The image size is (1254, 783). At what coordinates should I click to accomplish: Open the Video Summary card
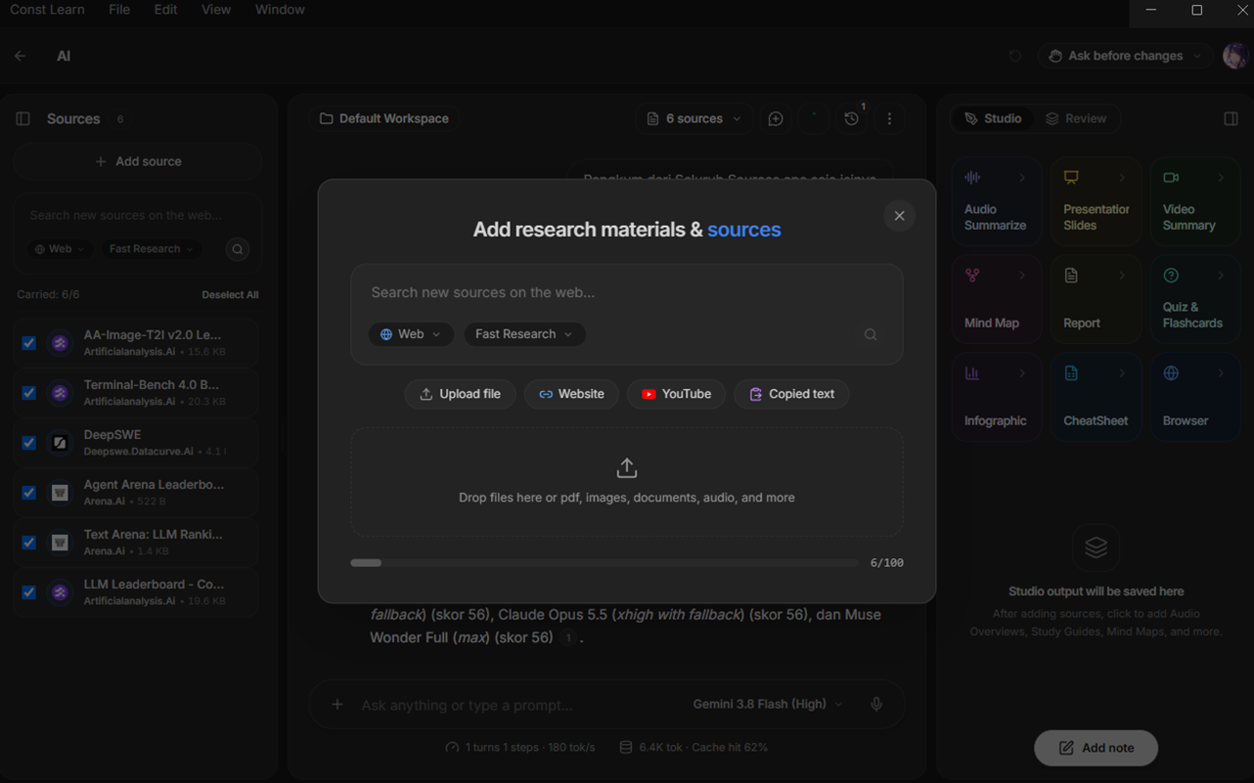[1194, 201]
